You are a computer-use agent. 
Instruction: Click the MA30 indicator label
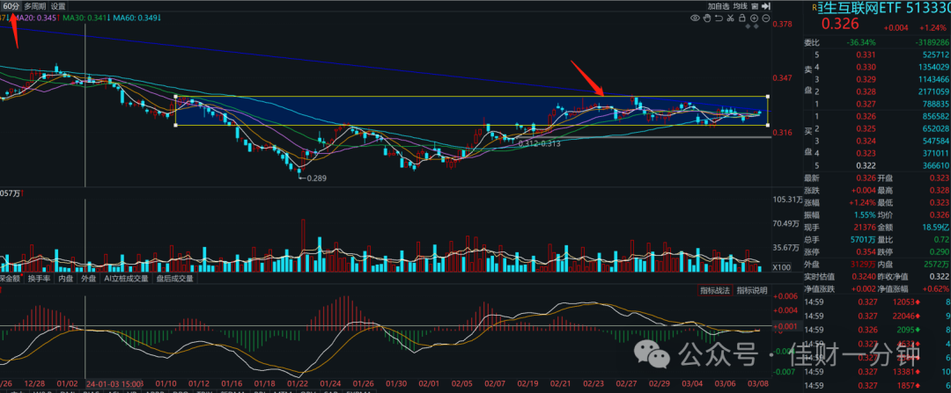tap(86, 18)
